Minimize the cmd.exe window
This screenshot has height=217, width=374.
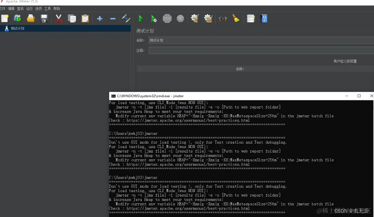(x=347, y=96)
